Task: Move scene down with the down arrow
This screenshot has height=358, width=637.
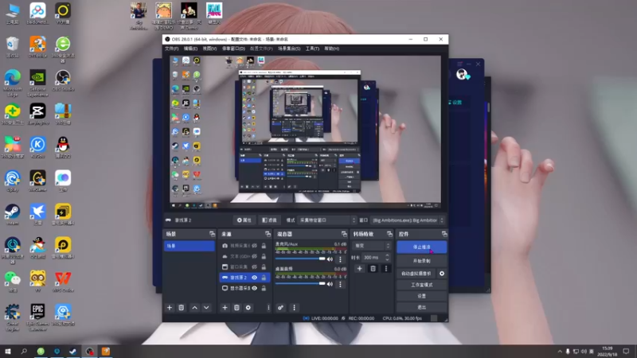Action: 206,308
